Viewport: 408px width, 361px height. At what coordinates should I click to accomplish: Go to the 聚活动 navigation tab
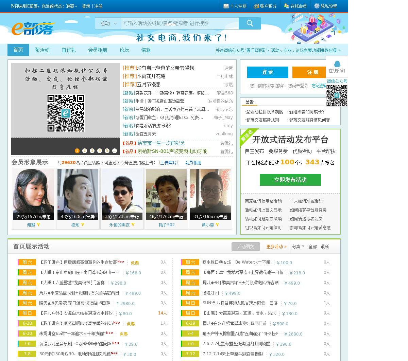[42, 50]
